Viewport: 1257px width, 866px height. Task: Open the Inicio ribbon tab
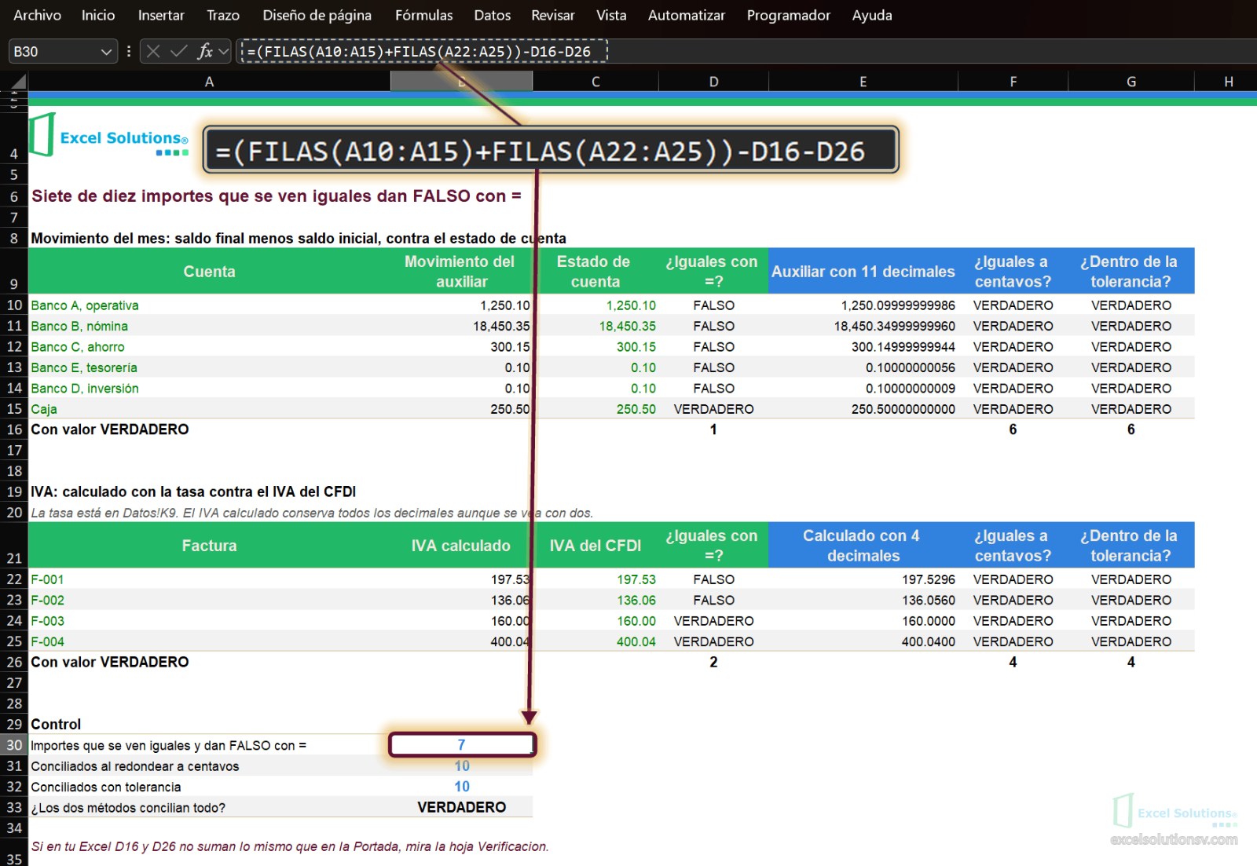tap(98, 16)
